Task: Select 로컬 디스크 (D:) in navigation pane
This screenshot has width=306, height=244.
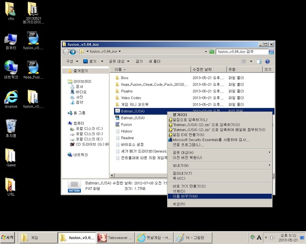Action: (86, 134)
